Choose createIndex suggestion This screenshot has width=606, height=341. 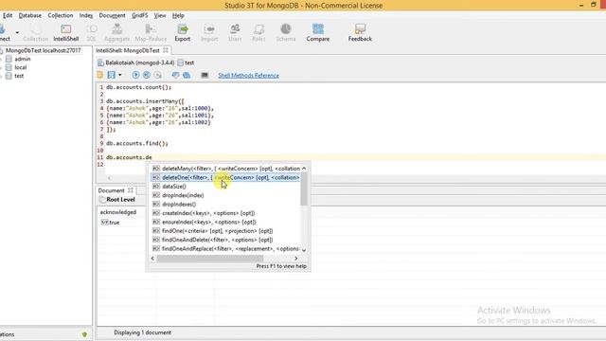[x=226, y=213]
